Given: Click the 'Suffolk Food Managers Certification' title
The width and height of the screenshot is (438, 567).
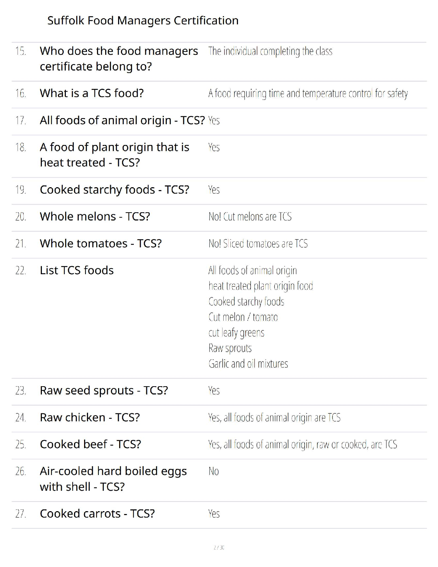Looking at the screenshot, I should (x=143, y=21).
